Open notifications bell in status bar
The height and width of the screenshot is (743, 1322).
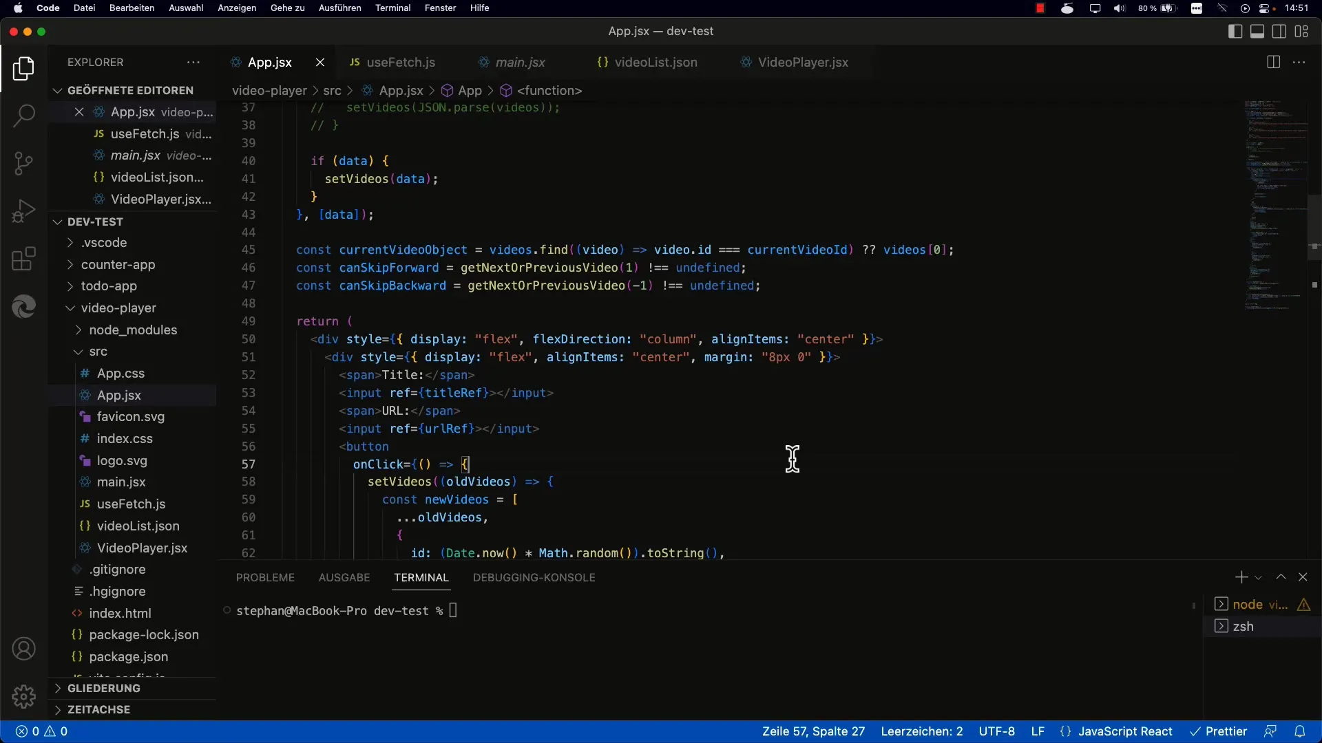[1300, 731]
